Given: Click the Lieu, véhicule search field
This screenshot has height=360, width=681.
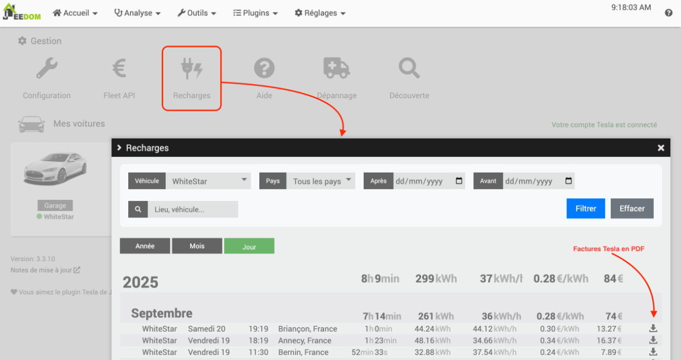Looking at the screenshot, I should 193,210.
